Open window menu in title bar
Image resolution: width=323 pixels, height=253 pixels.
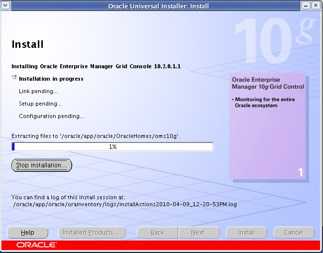pyautogui.click(x=5, y=5)
